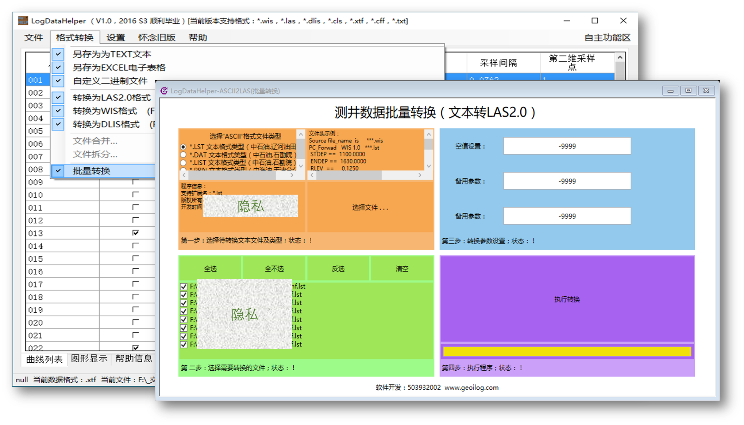This screenshot has height=425, width=744.
Task: Close the ASCII2LAS batch conversion dialog
Action: pyautogui.click(x=706, y=91)
